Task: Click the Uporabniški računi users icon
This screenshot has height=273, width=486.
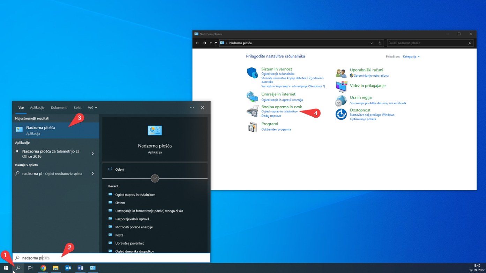Action: pyautogui.click(x=341, y=73)
